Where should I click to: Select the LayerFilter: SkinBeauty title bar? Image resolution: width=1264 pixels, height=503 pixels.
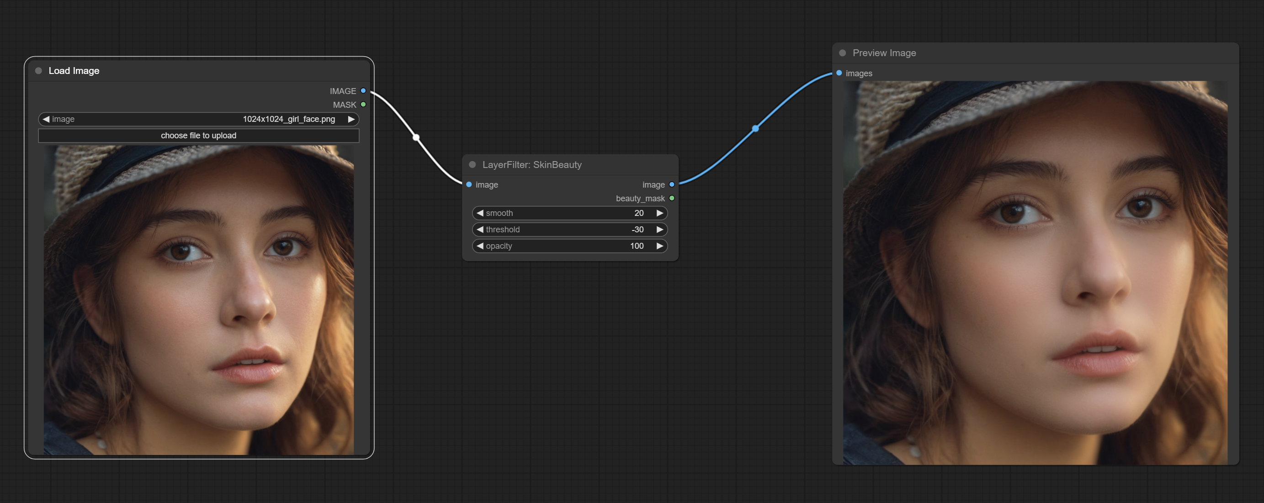point(569,165)
